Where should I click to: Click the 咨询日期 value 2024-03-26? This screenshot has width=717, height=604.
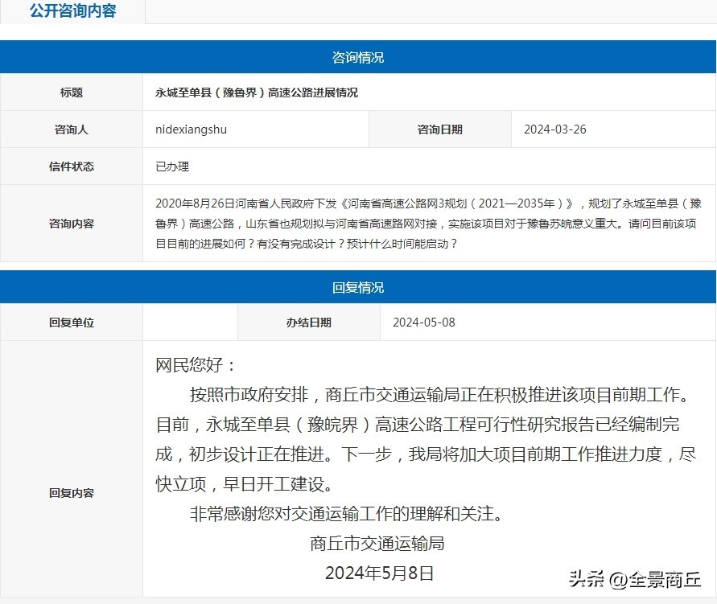point(555,129)
